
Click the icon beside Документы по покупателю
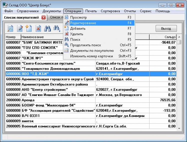[66, 50]
